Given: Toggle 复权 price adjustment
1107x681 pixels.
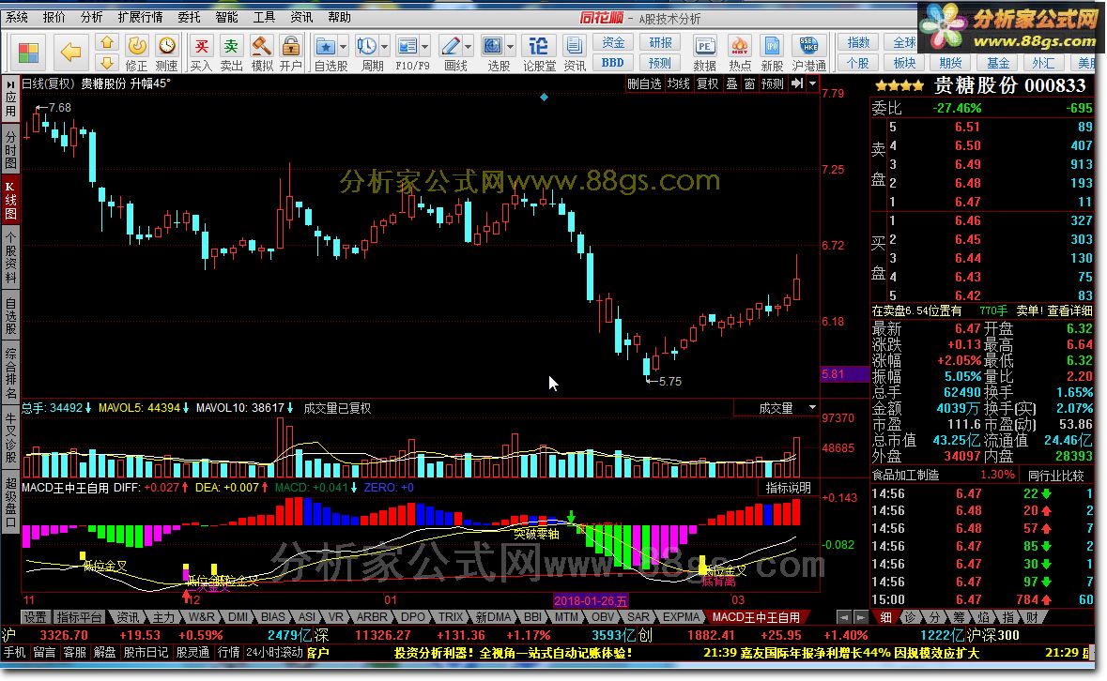Looking at the screenshot, I should [x=707, y=83].
